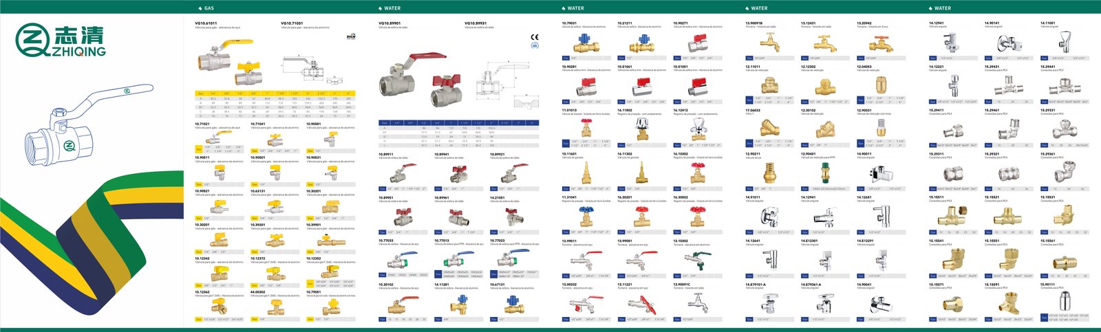Click the Zhiqing company logo
This screenshot has width=1101, height=332.
pos(61,41)
